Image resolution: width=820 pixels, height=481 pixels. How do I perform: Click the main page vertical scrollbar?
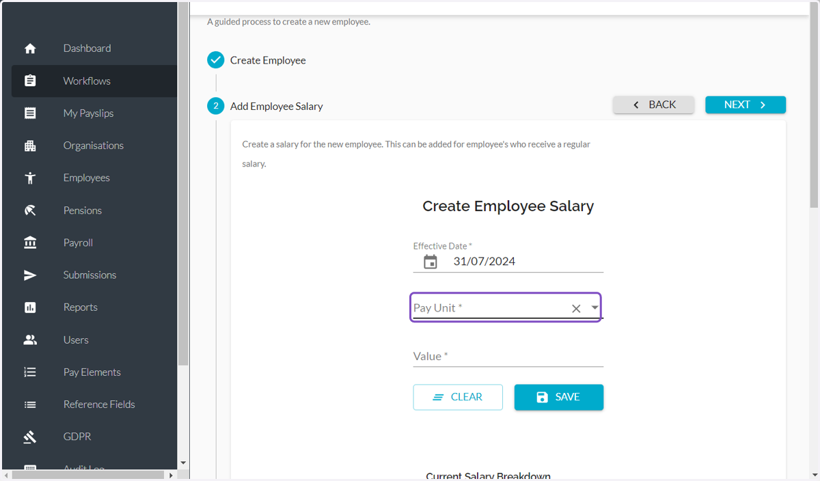[x=814, y=105]
